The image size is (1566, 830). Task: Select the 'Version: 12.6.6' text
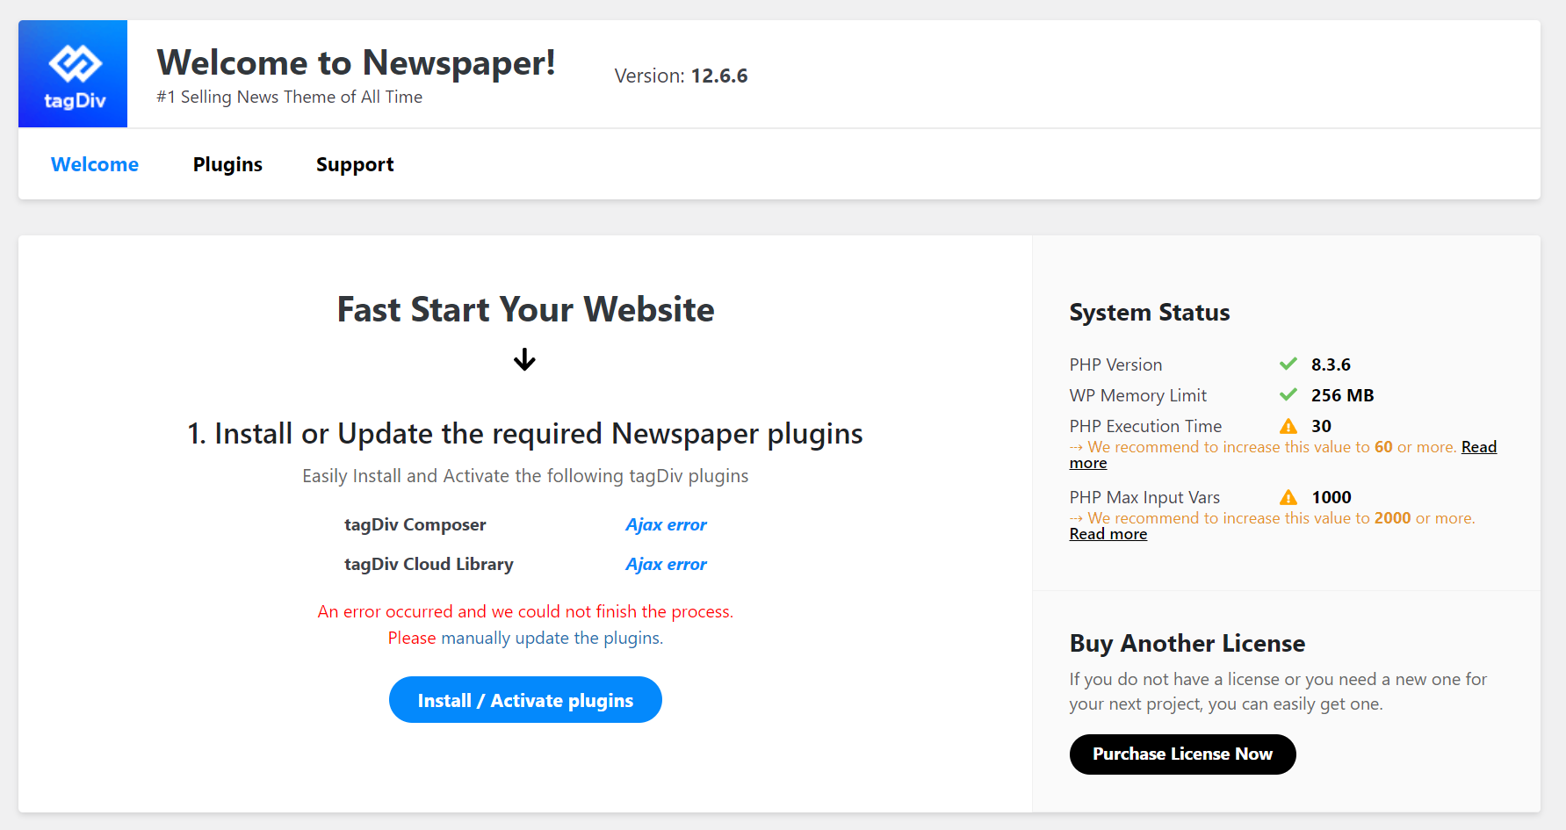(x=681, y=76)
